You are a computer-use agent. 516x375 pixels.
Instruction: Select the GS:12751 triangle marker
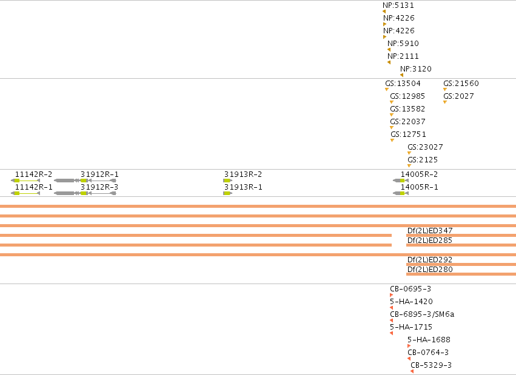point(392,141)
